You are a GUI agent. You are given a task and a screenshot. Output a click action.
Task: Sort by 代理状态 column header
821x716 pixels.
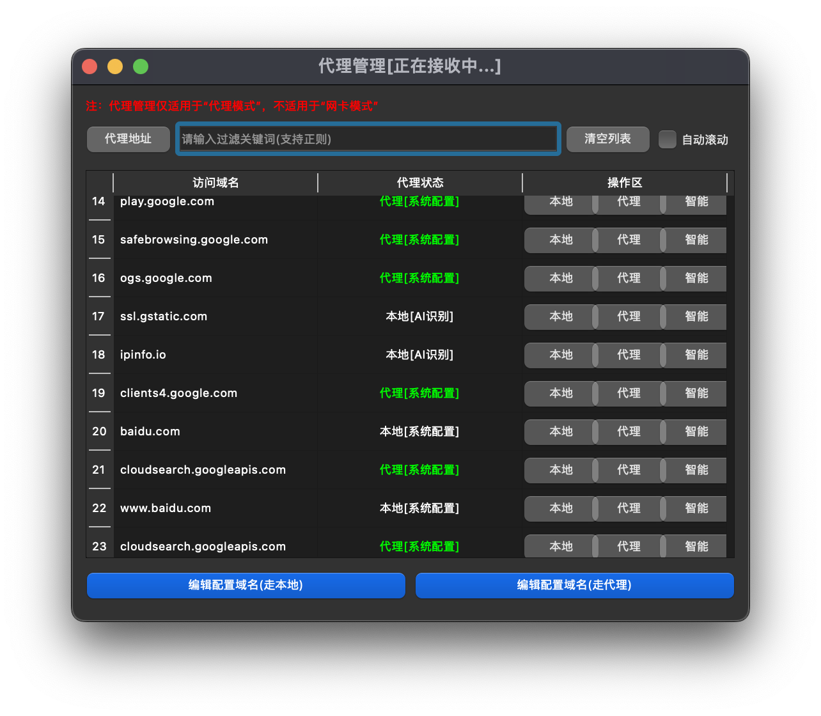[420, 183]
